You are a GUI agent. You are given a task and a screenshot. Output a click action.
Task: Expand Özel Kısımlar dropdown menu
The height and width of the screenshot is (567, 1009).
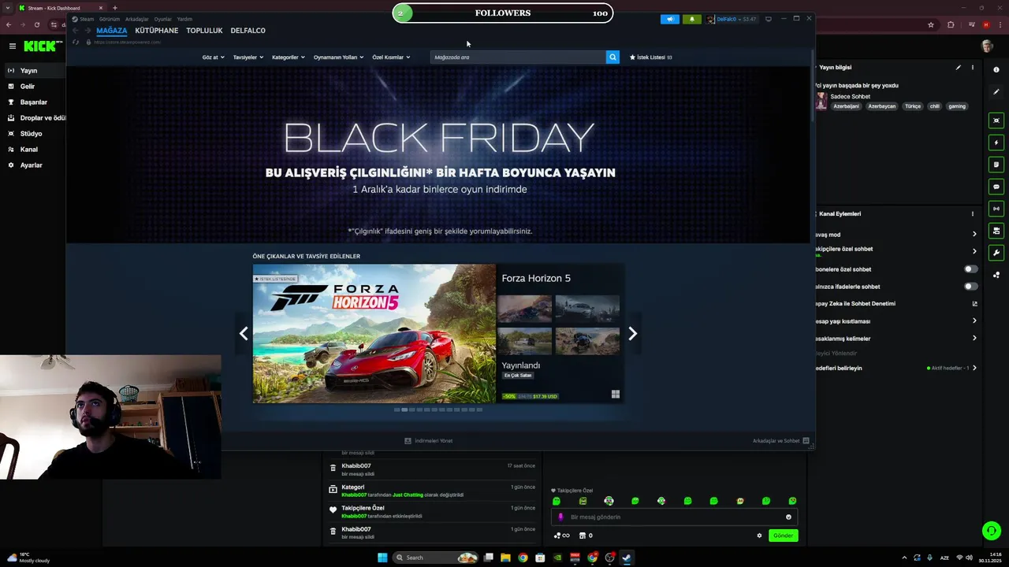(391, 57)
